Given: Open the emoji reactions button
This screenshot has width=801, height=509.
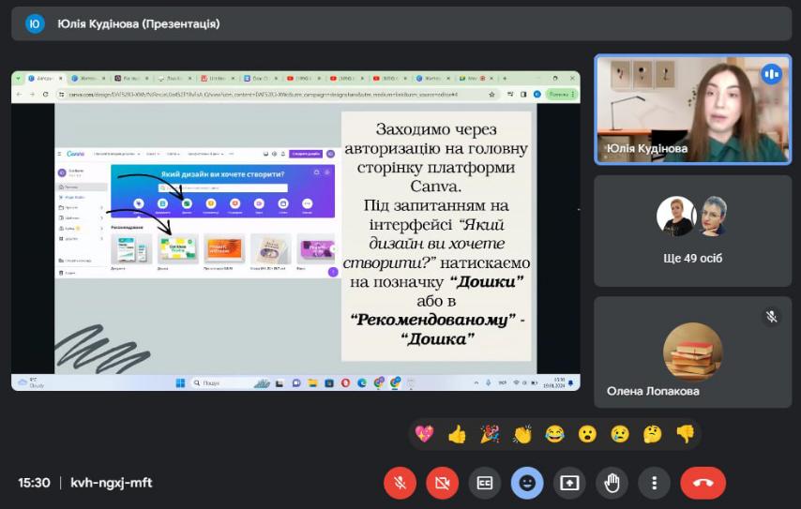Looking at the screenshot, I should (527, 483).
